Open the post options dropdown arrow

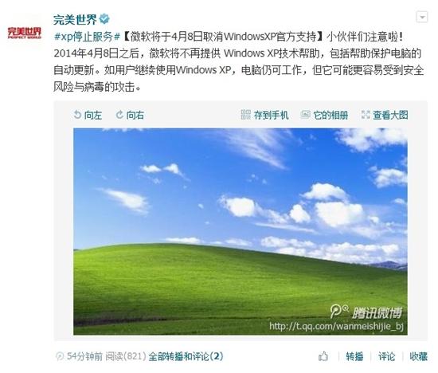422,17
